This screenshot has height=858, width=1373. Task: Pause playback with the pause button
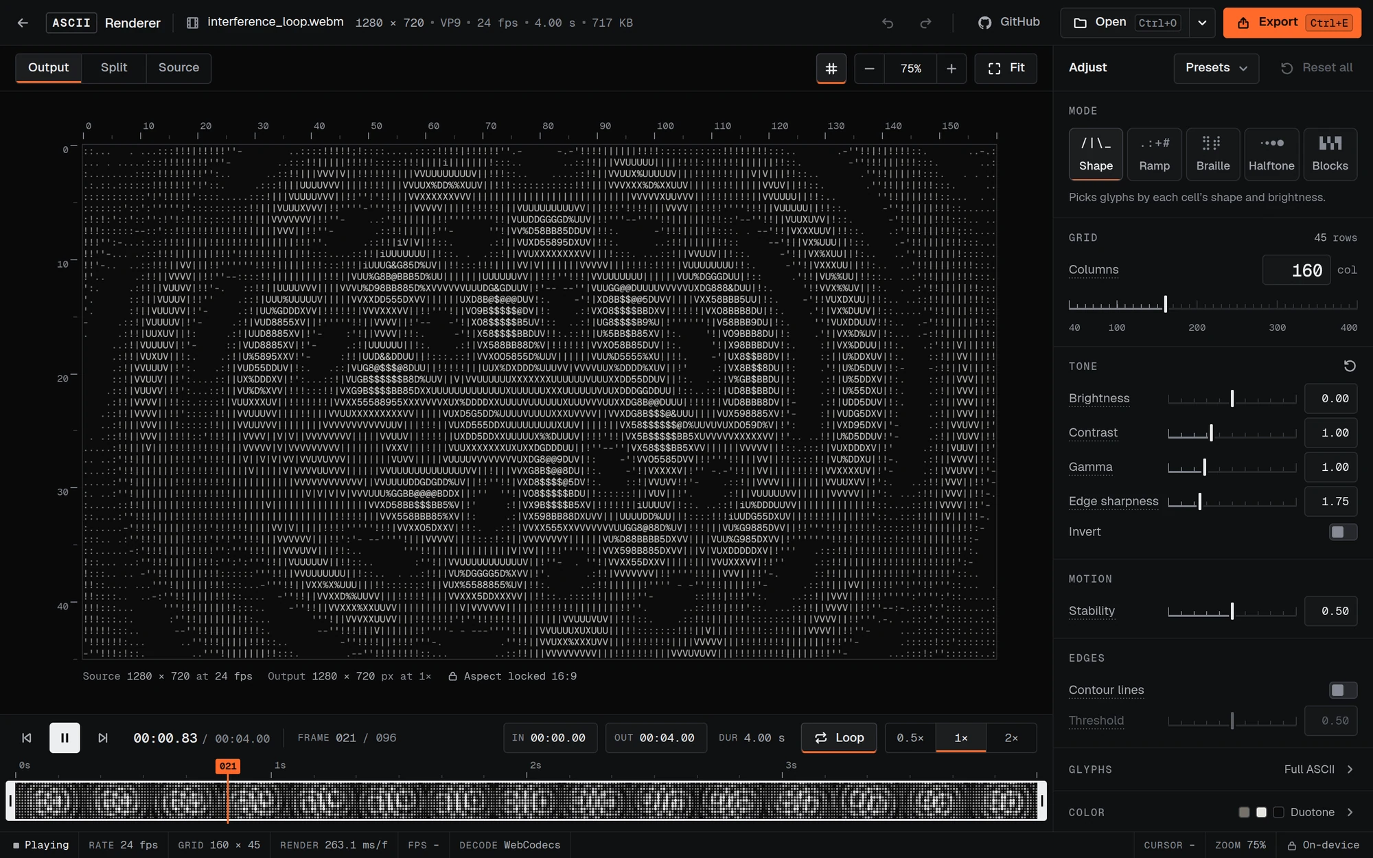coord(65,738)
